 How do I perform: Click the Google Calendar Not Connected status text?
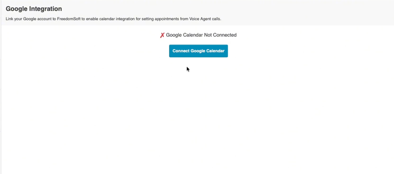coord(201,35)
